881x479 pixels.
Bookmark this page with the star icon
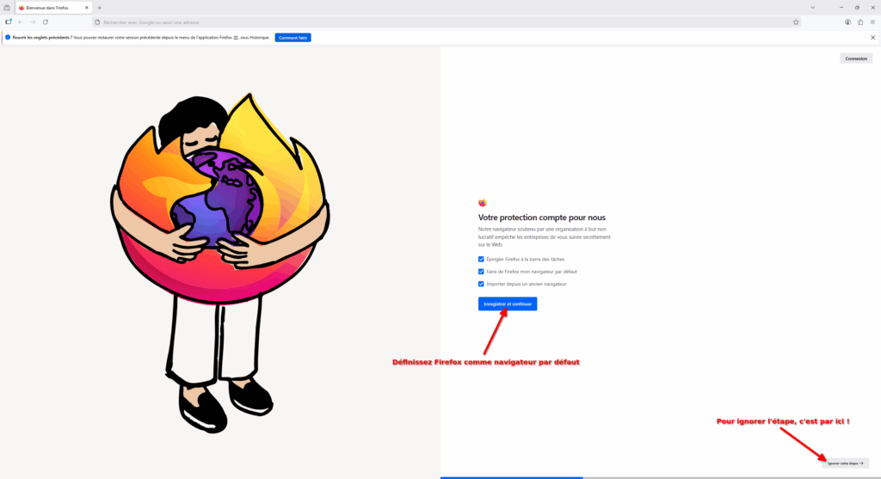tap(796, 22)
